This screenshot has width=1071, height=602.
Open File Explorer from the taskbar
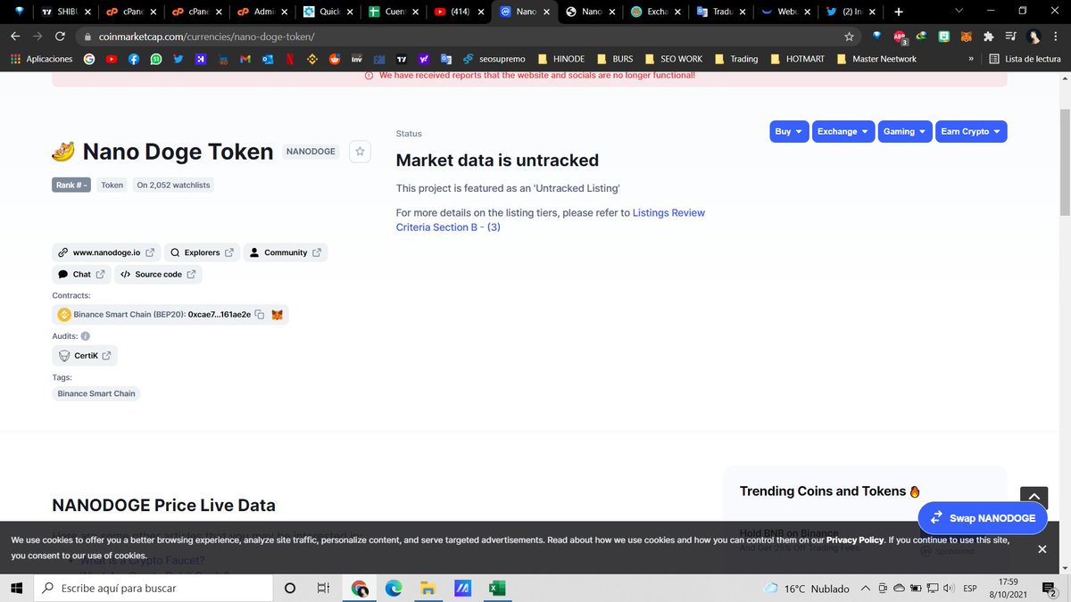(428, 589)
